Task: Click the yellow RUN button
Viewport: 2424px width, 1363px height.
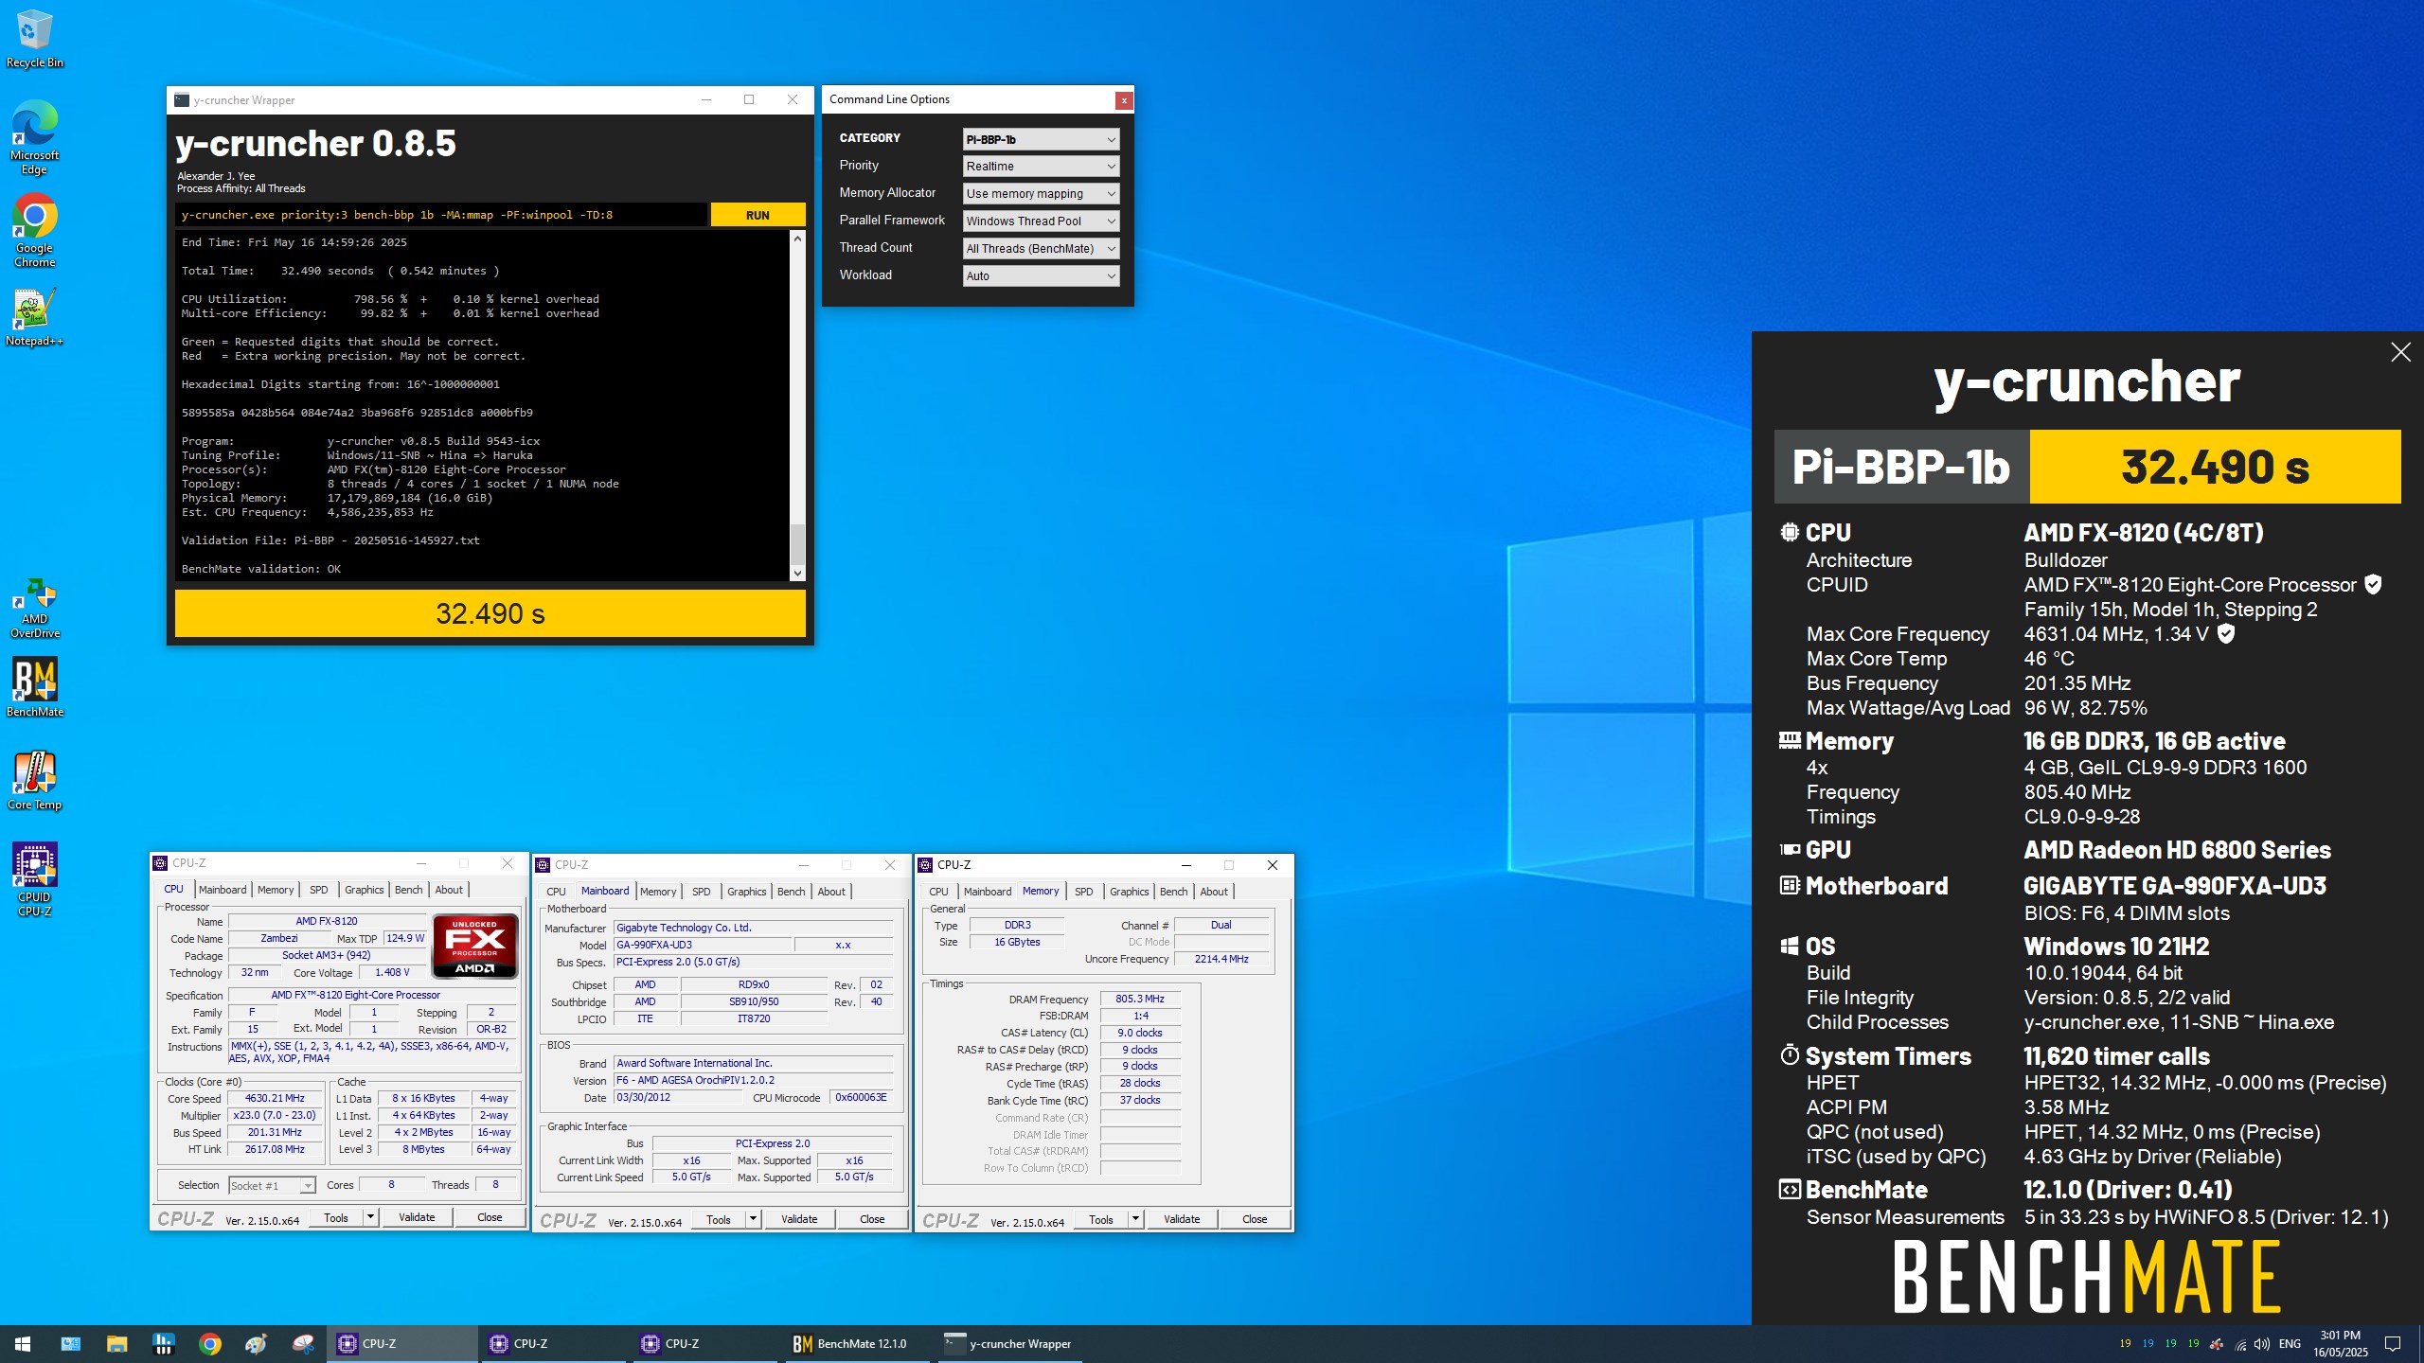Action: 757,215
